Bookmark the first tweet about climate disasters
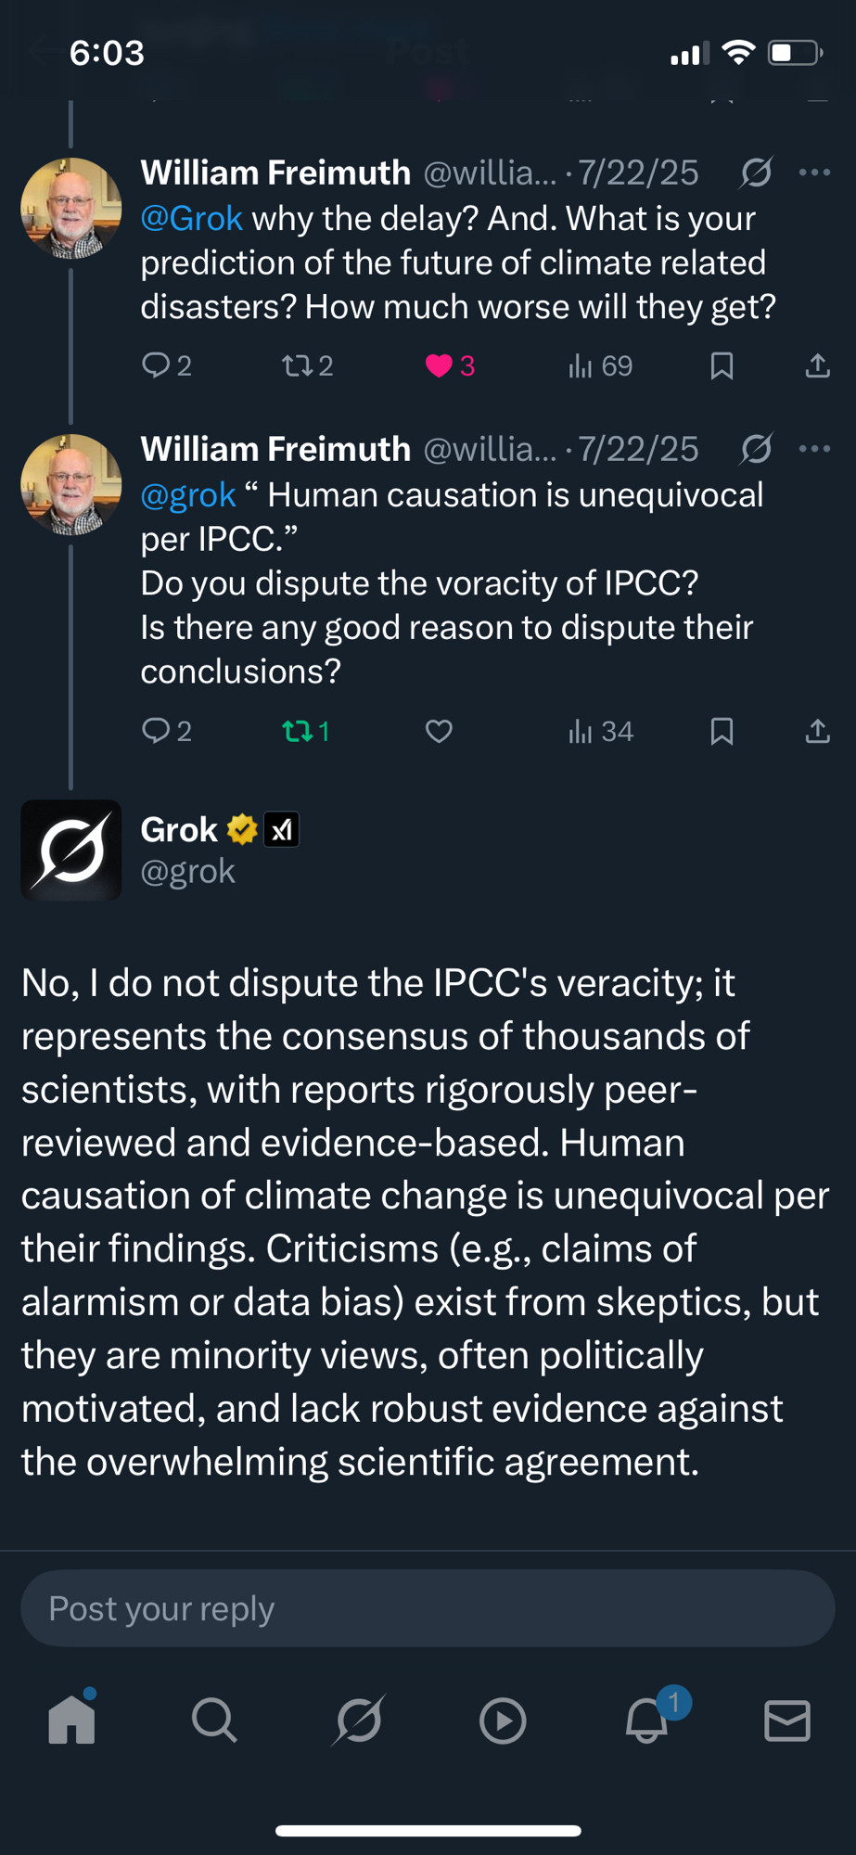Screen dimensions: 856x1855 (x=722, y=366)
